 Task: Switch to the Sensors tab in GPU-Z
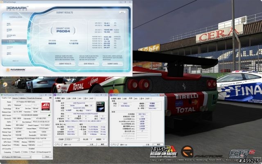click(x=15, y=98)
